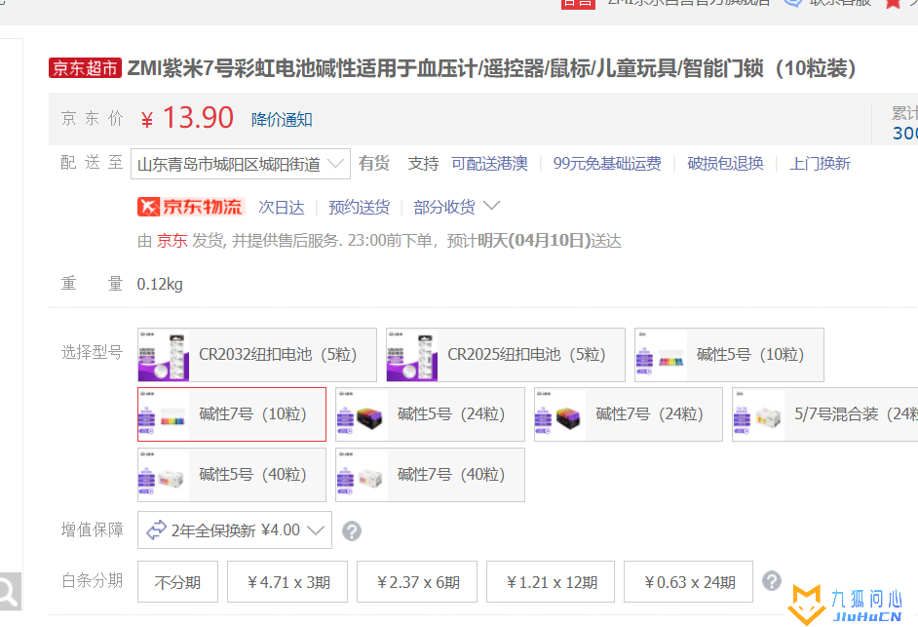Open delivery address dropdown 山东青岛市城阳区城阳街道
918x627 pixels.
241,164
